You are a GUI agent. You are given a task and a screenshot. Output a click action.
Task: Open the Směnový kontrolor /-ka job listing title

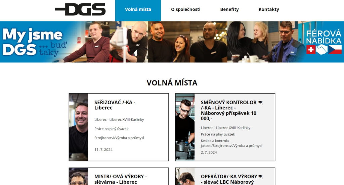[228, 110]
